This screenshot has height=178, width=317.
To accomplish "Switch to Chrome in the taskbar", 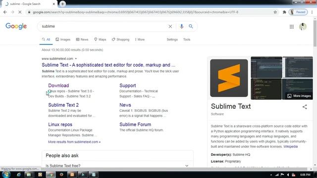I will (51, 175).
